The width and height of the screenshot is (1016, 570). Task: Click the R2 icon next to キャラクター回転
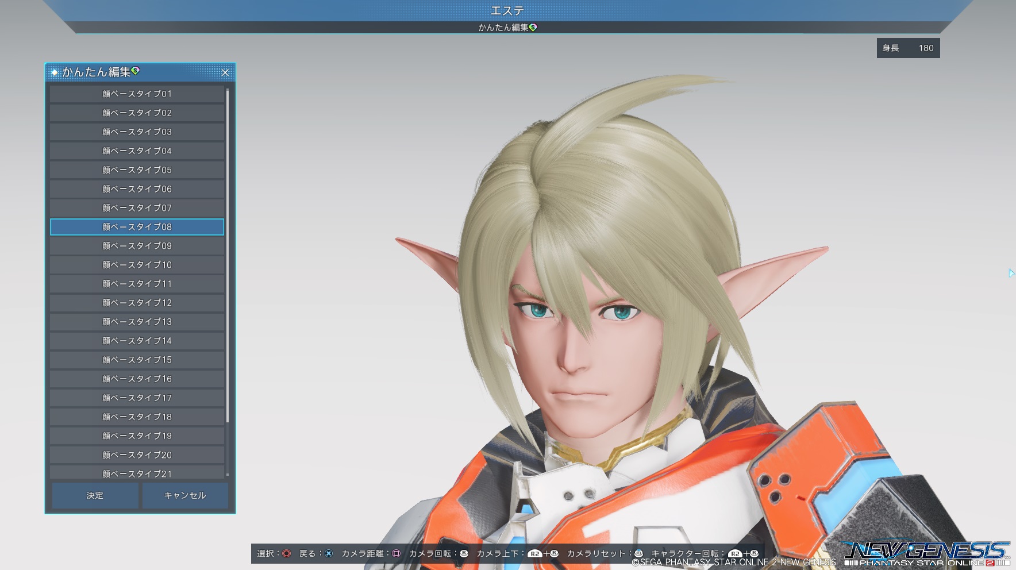tap(735, 554)
